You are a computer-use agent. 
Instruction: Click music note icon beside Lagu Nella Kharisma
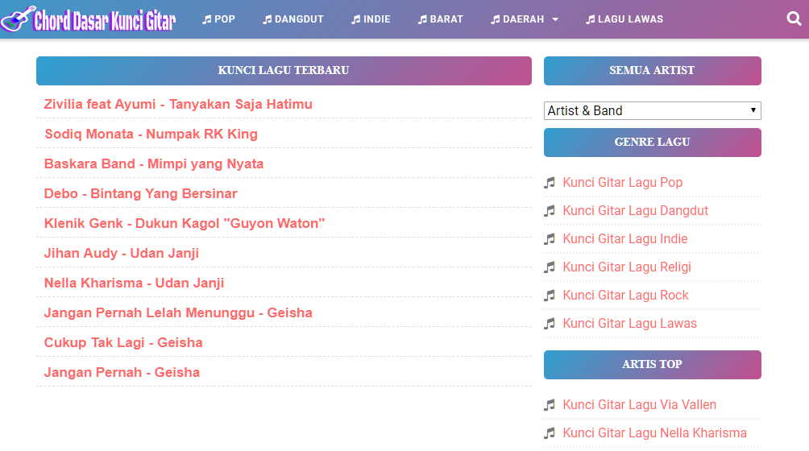(x=550, y=433)
